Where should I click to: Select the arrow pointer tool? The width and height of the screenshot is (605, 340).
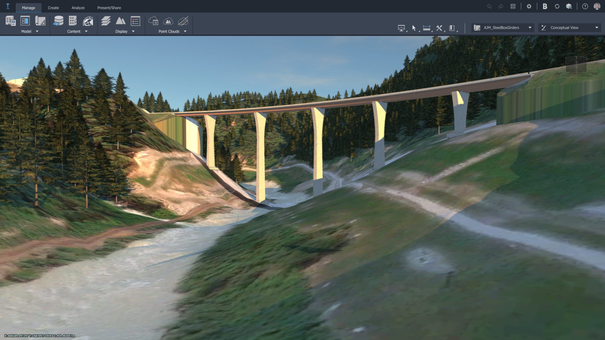(x=414, y=28)
